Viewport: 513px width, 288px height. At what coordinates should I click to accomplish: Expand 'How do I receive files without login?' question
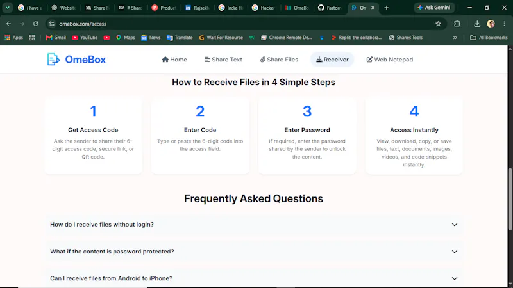(253, 225)
